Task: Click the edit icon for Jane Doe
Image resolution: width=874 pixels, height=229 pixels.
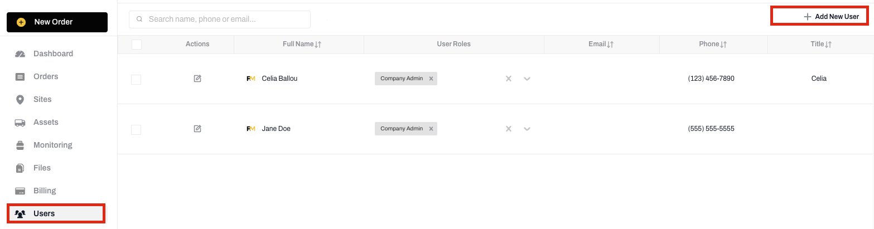Action: [197, 129]
